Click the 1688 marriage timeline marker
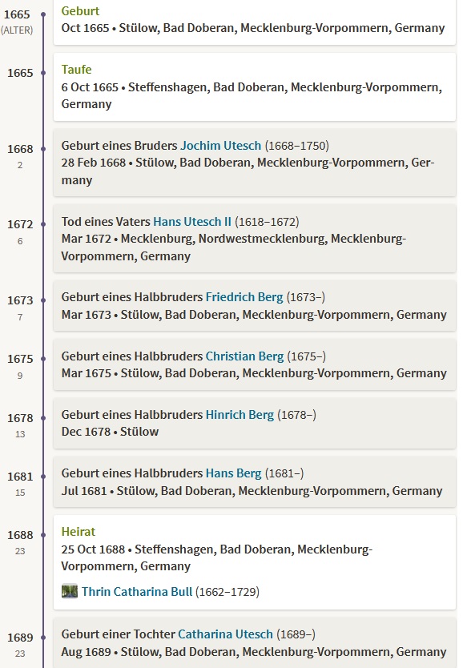 43,535
